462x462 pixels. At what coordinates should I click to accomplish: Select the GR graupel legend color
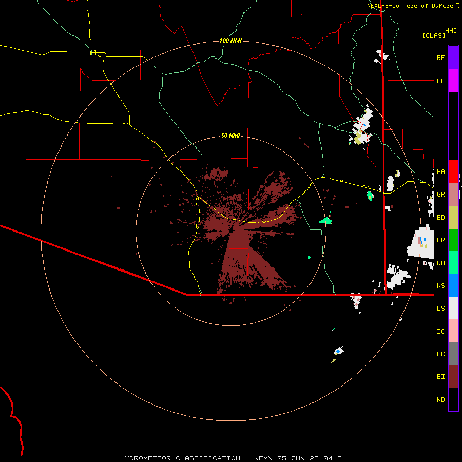[x=453, y=194]
